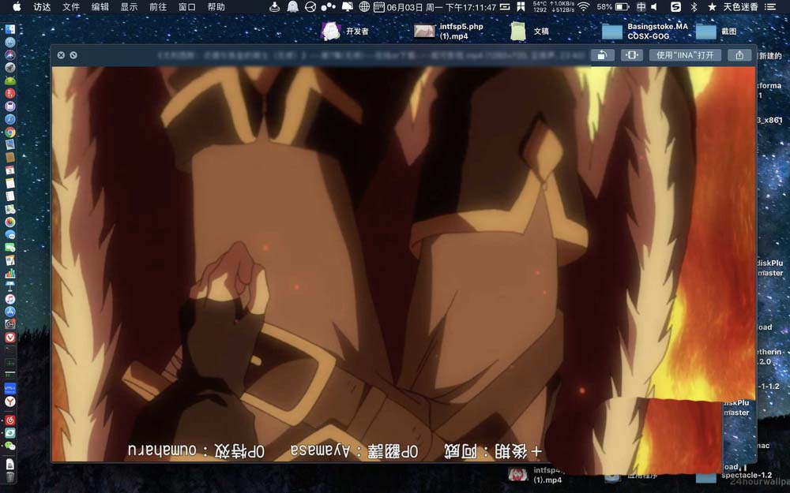Click the download tray icon in menu bar
Image resolution: width=790 pixels, height=493 pixels.
click(x=275, y=6)
